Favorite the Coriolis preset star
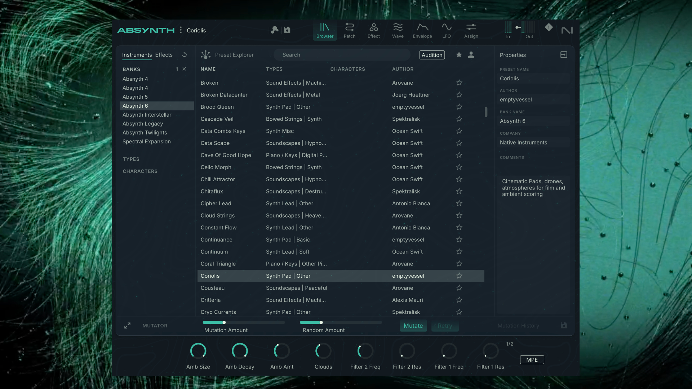Viewport: 692px width, 389px height. pyautogui.click(x=459, y=276)
